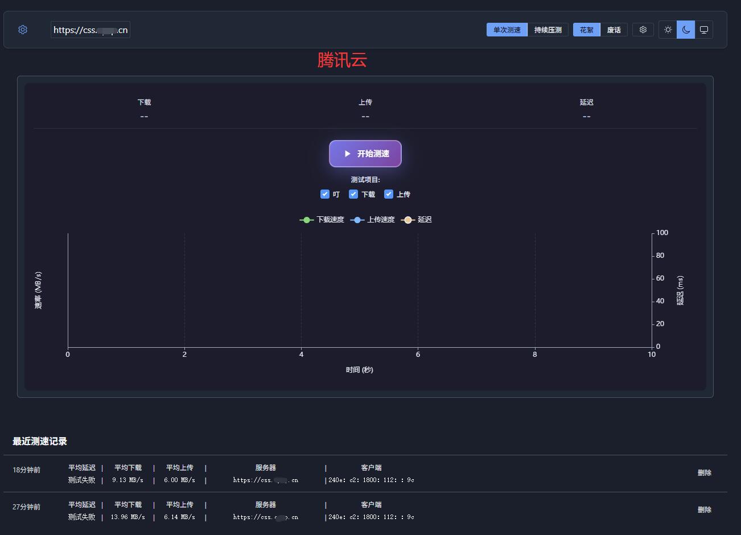Click the gear icon left of the URL
This screenshot has height=535, width=741.
[x=23, y=30]
